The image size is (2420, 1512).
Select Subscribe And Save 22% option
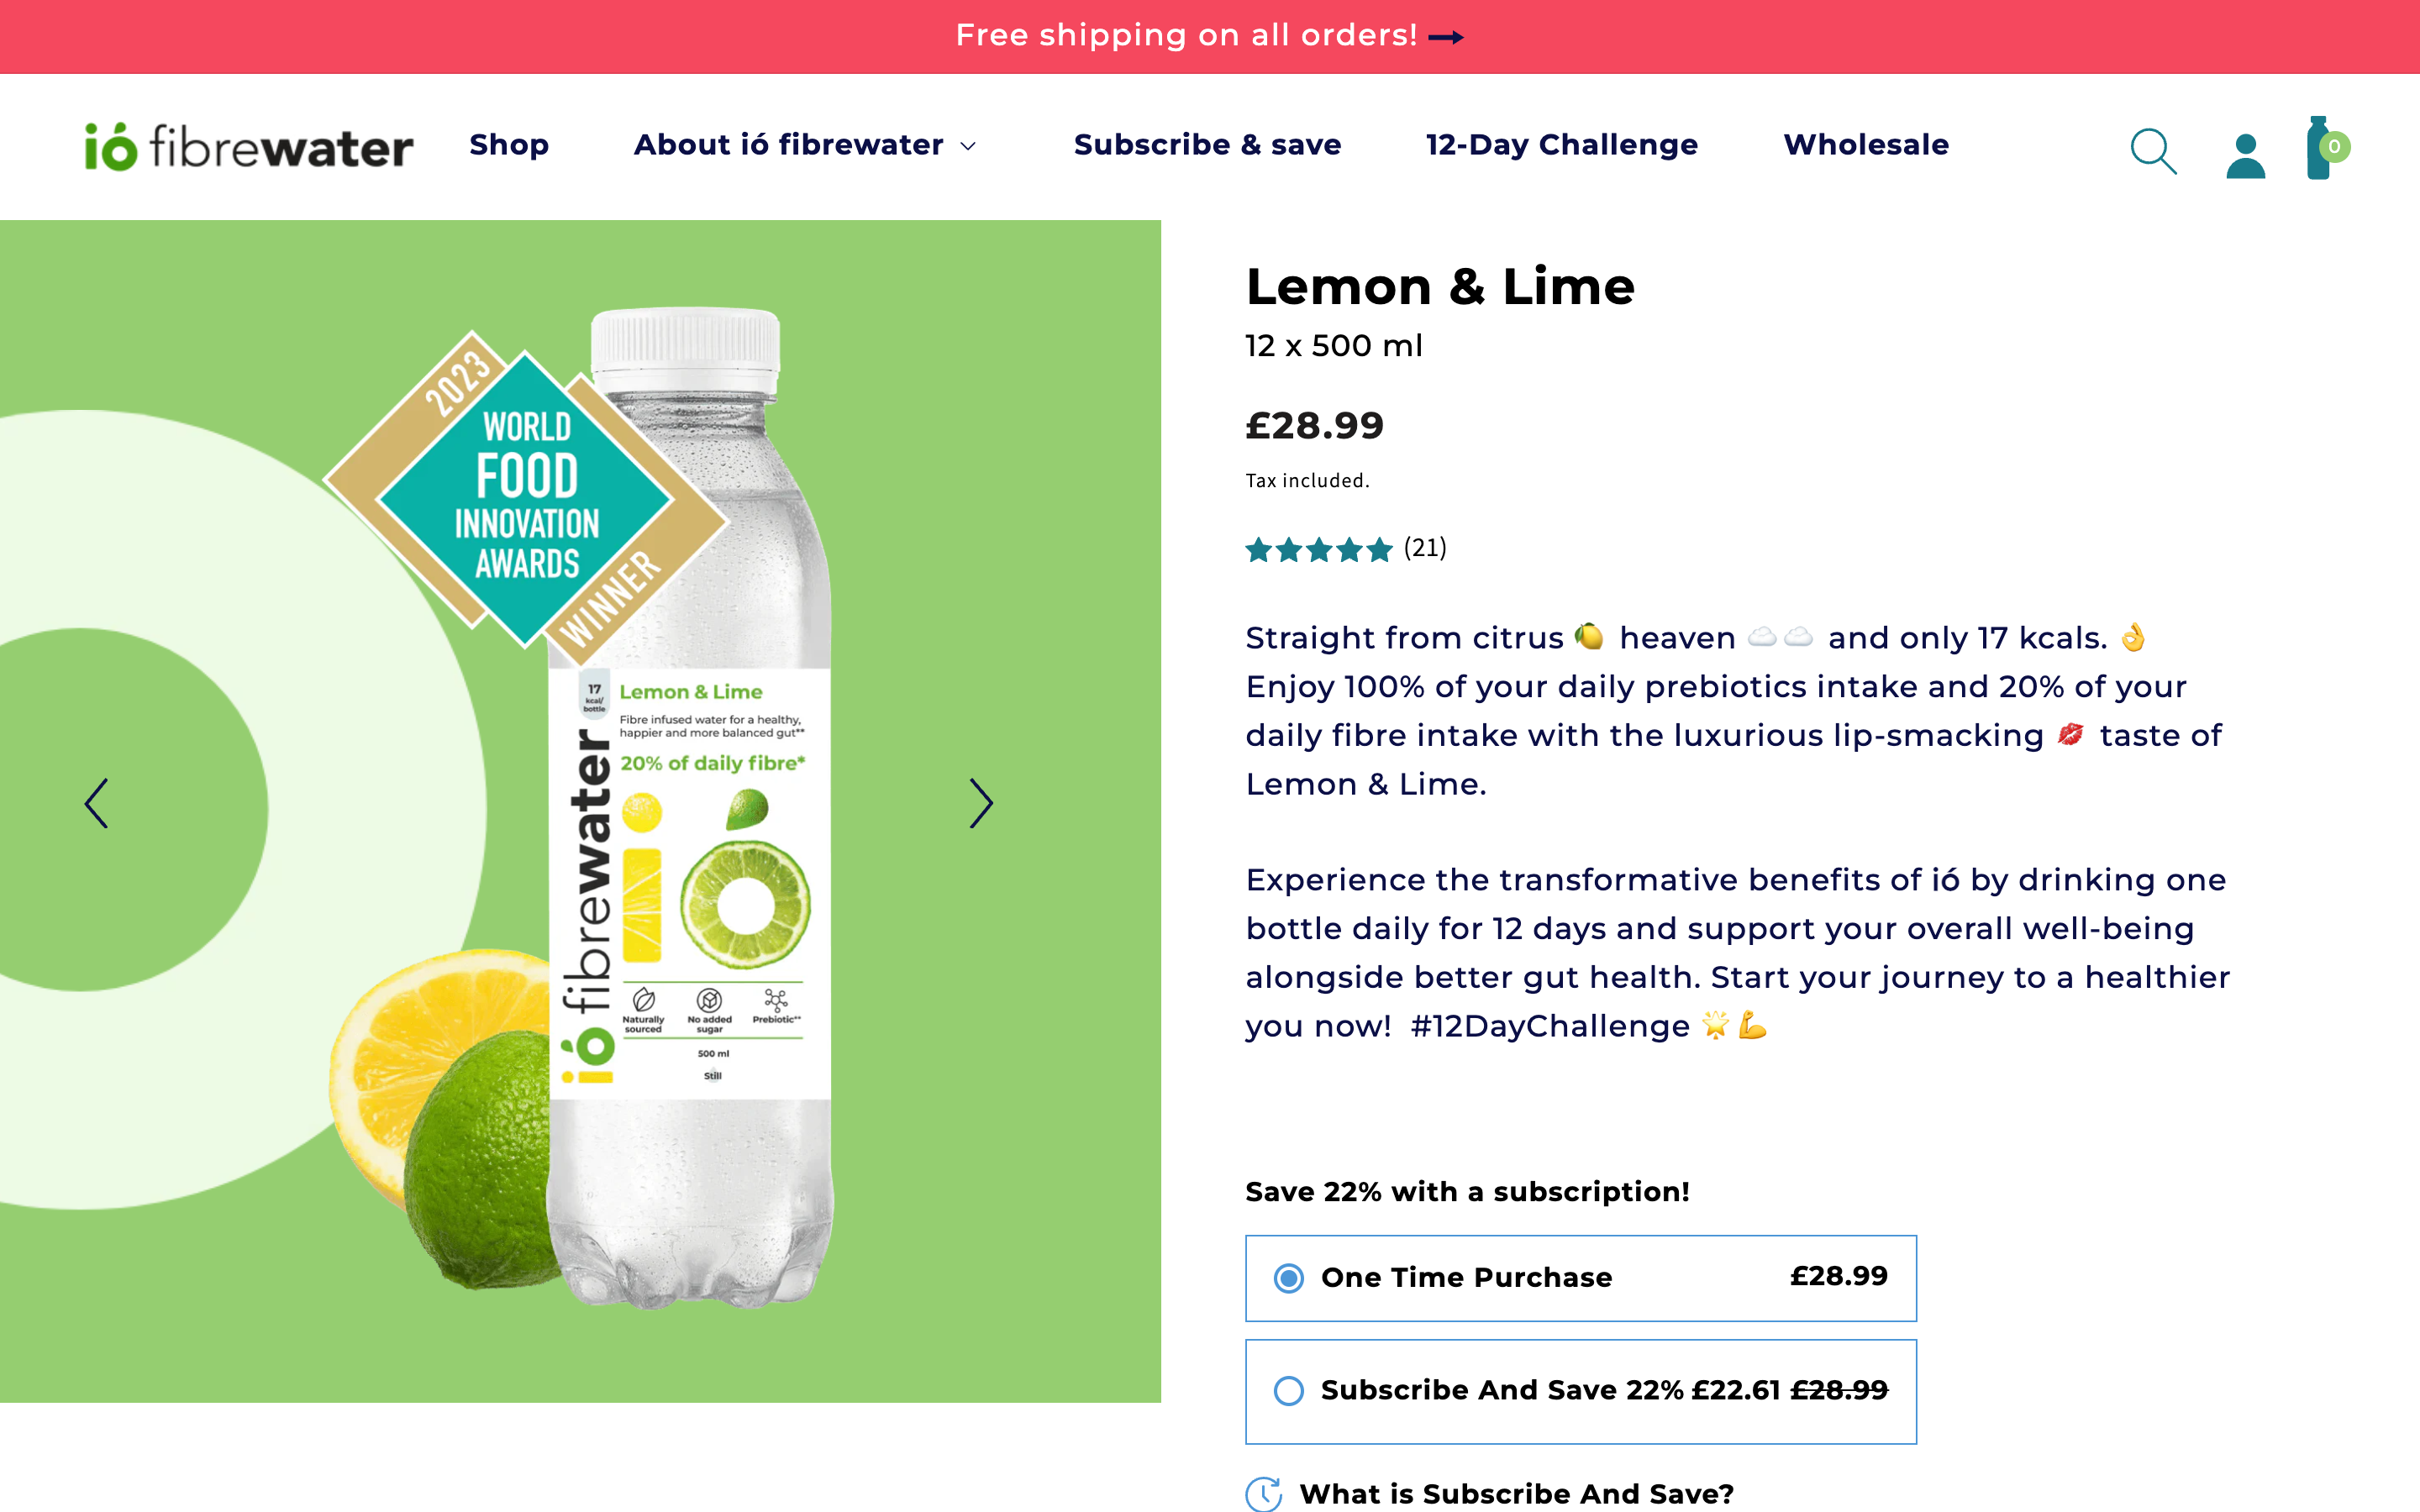[x=1289, y=1390]
